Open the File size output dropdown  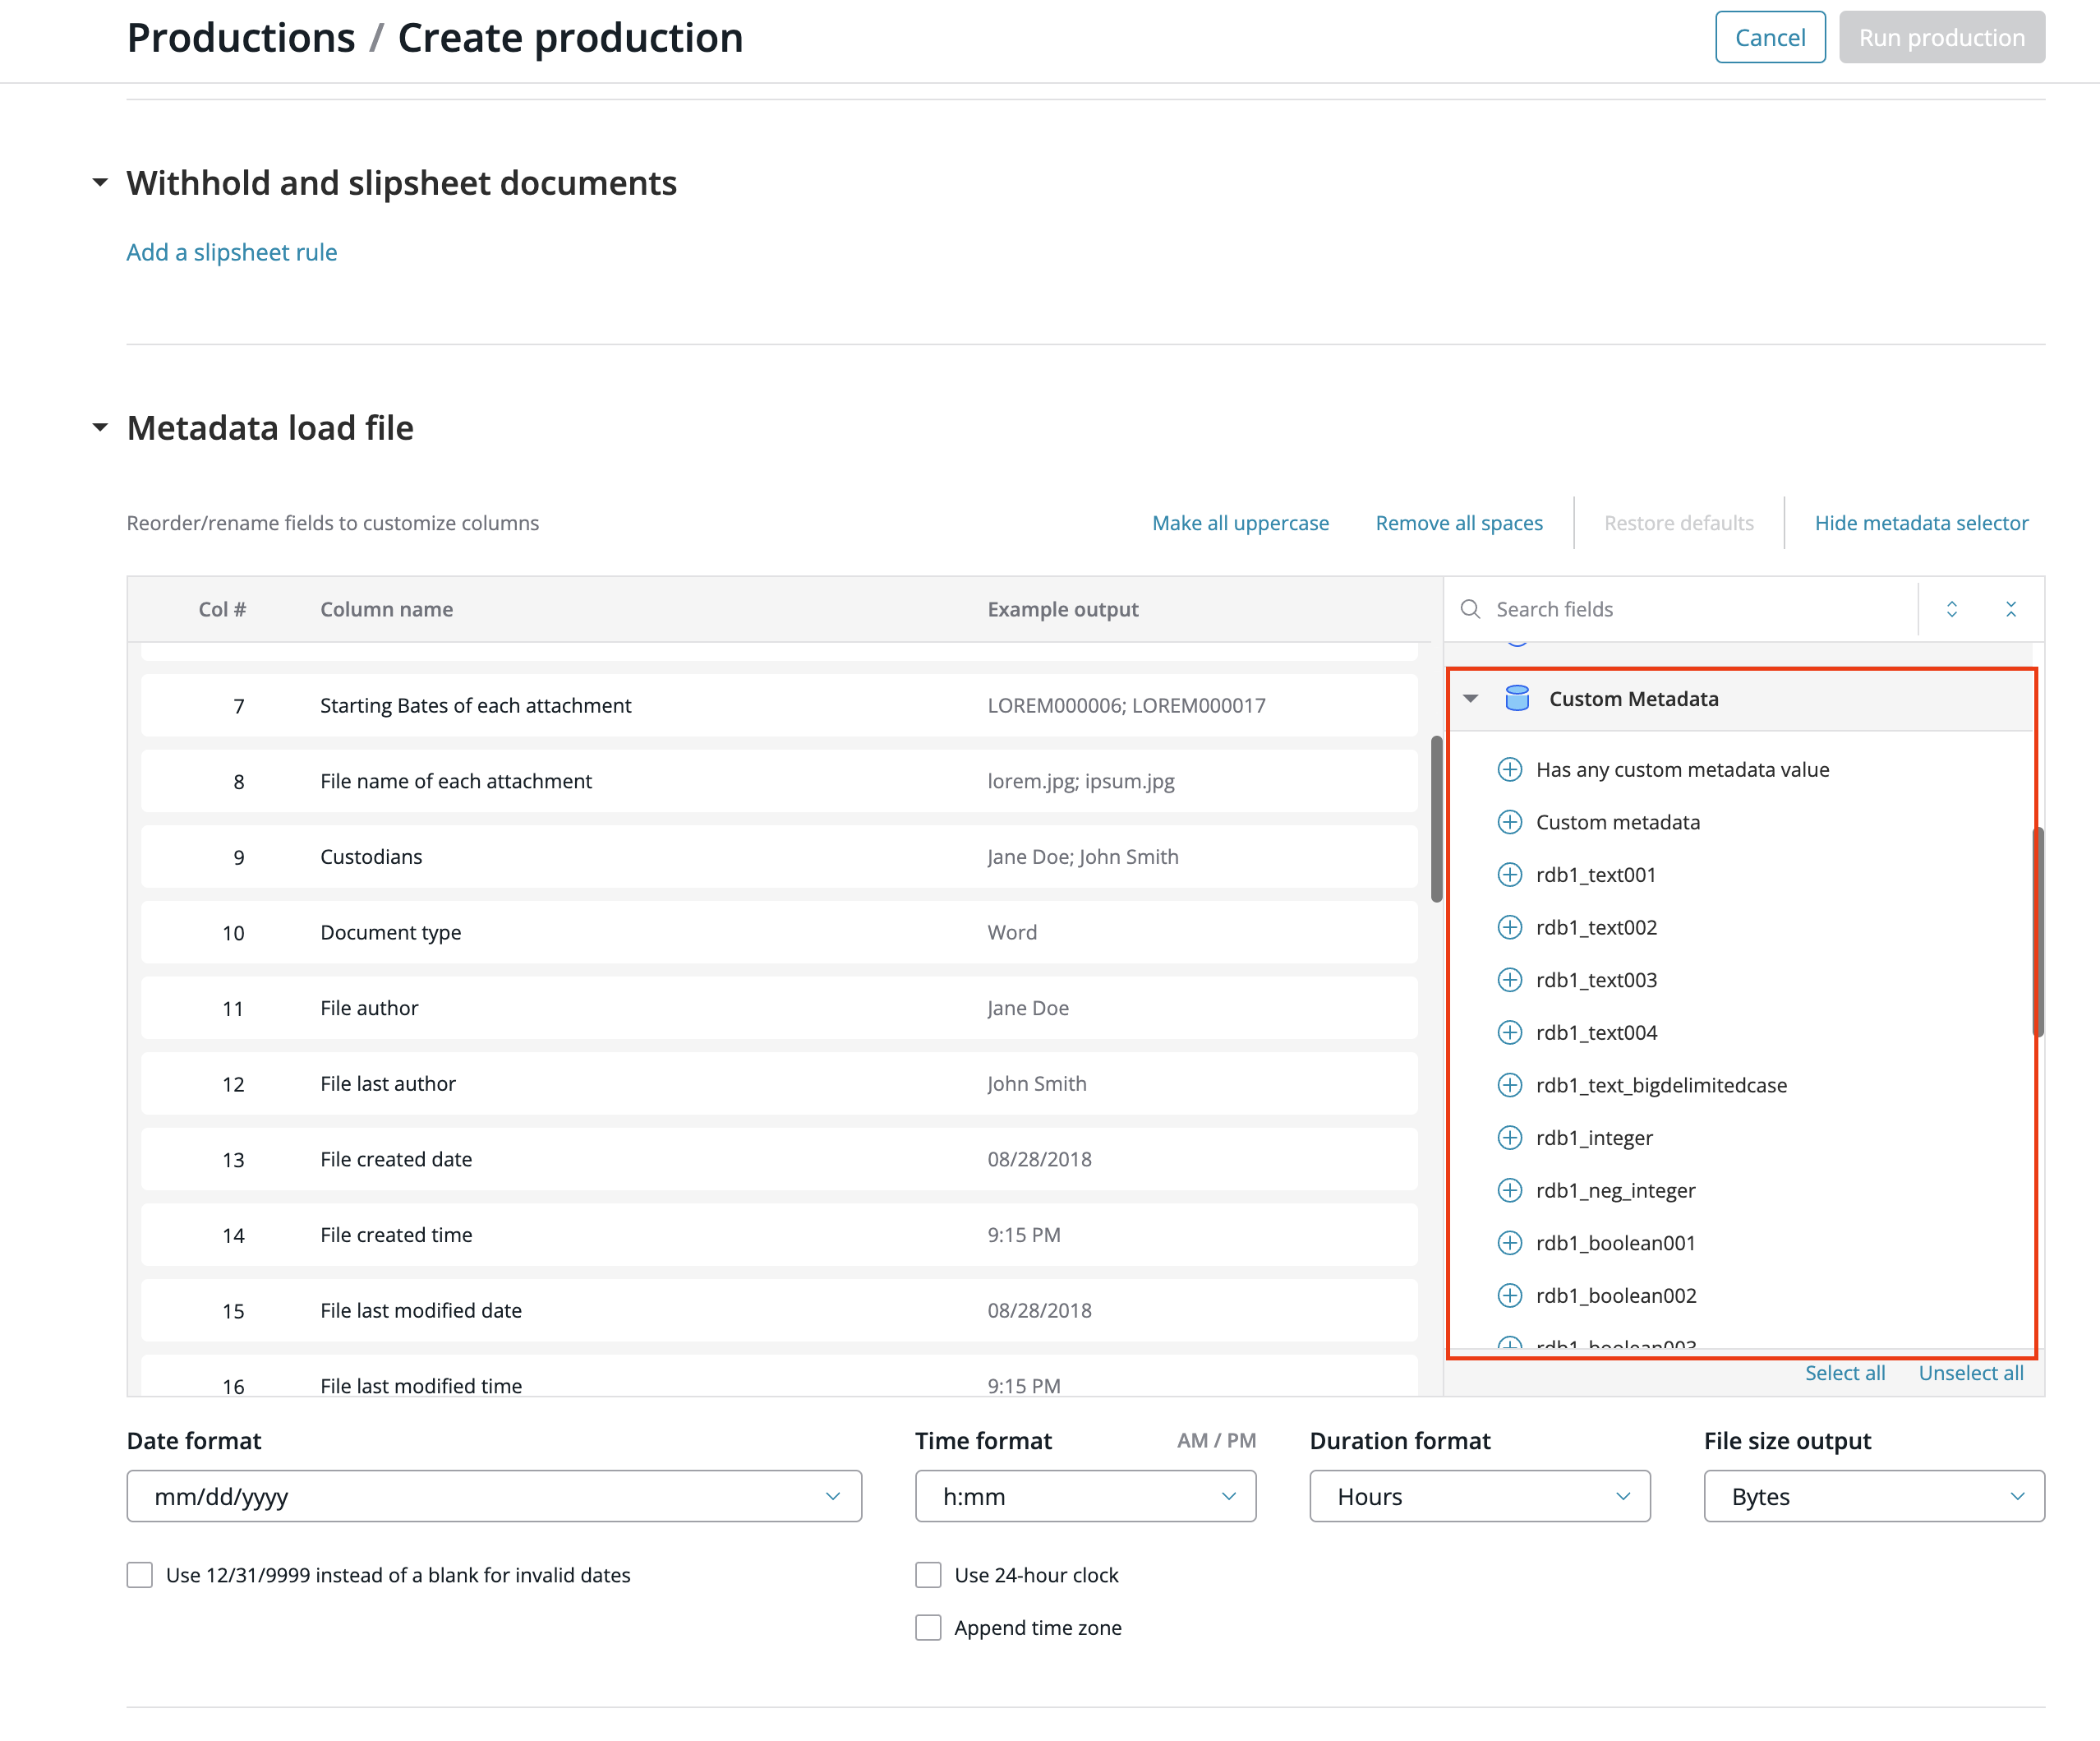pyautogui.click(x=1873, y=1496)
